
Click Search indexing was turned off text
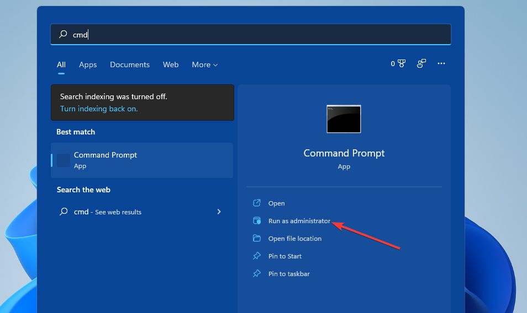pyautogui.click(x=114, y=96)
